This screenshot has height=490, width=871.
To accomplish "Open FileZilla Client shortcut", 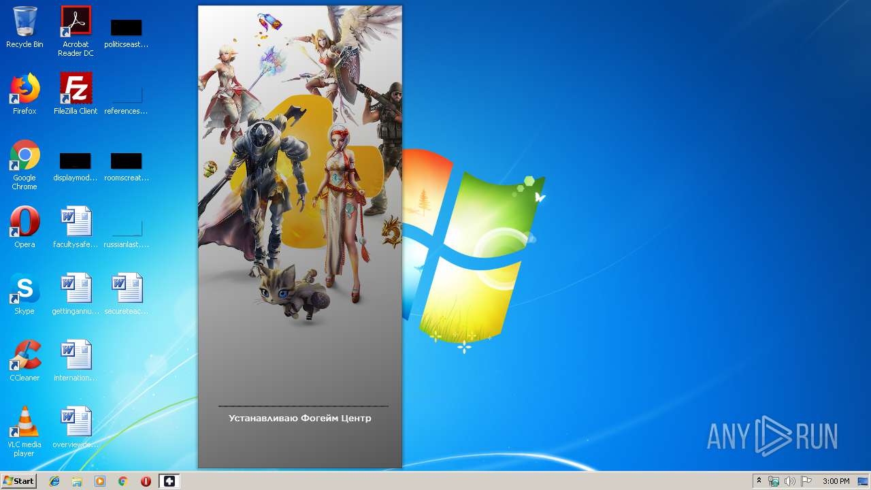I will pos(76,94).
